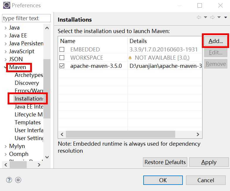Open the Java EE Integration page

pyautogui.click(x=29, y=107)
